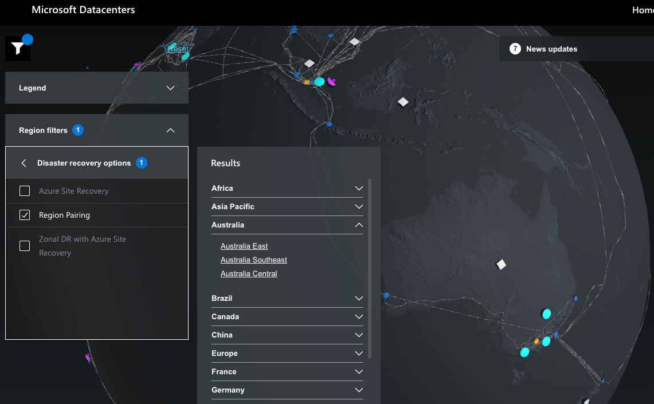The width and height of the screenshot is (654, 404).
Task: Check Zonal DR with Azure Site Recovery
Action: click(25, 245)
